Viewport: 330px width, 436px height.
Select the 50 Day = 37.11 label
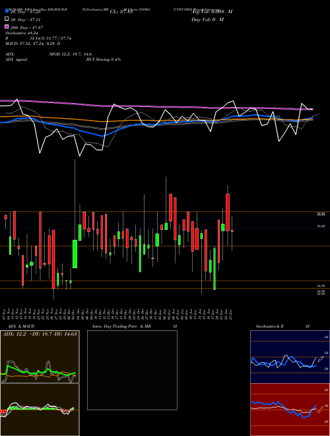25,20
